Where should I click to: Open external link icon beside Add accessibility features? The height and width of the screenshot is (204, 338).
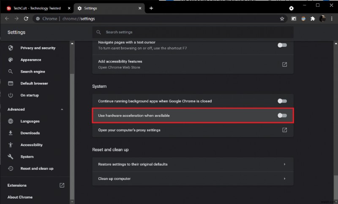click(x=285, y=64)
